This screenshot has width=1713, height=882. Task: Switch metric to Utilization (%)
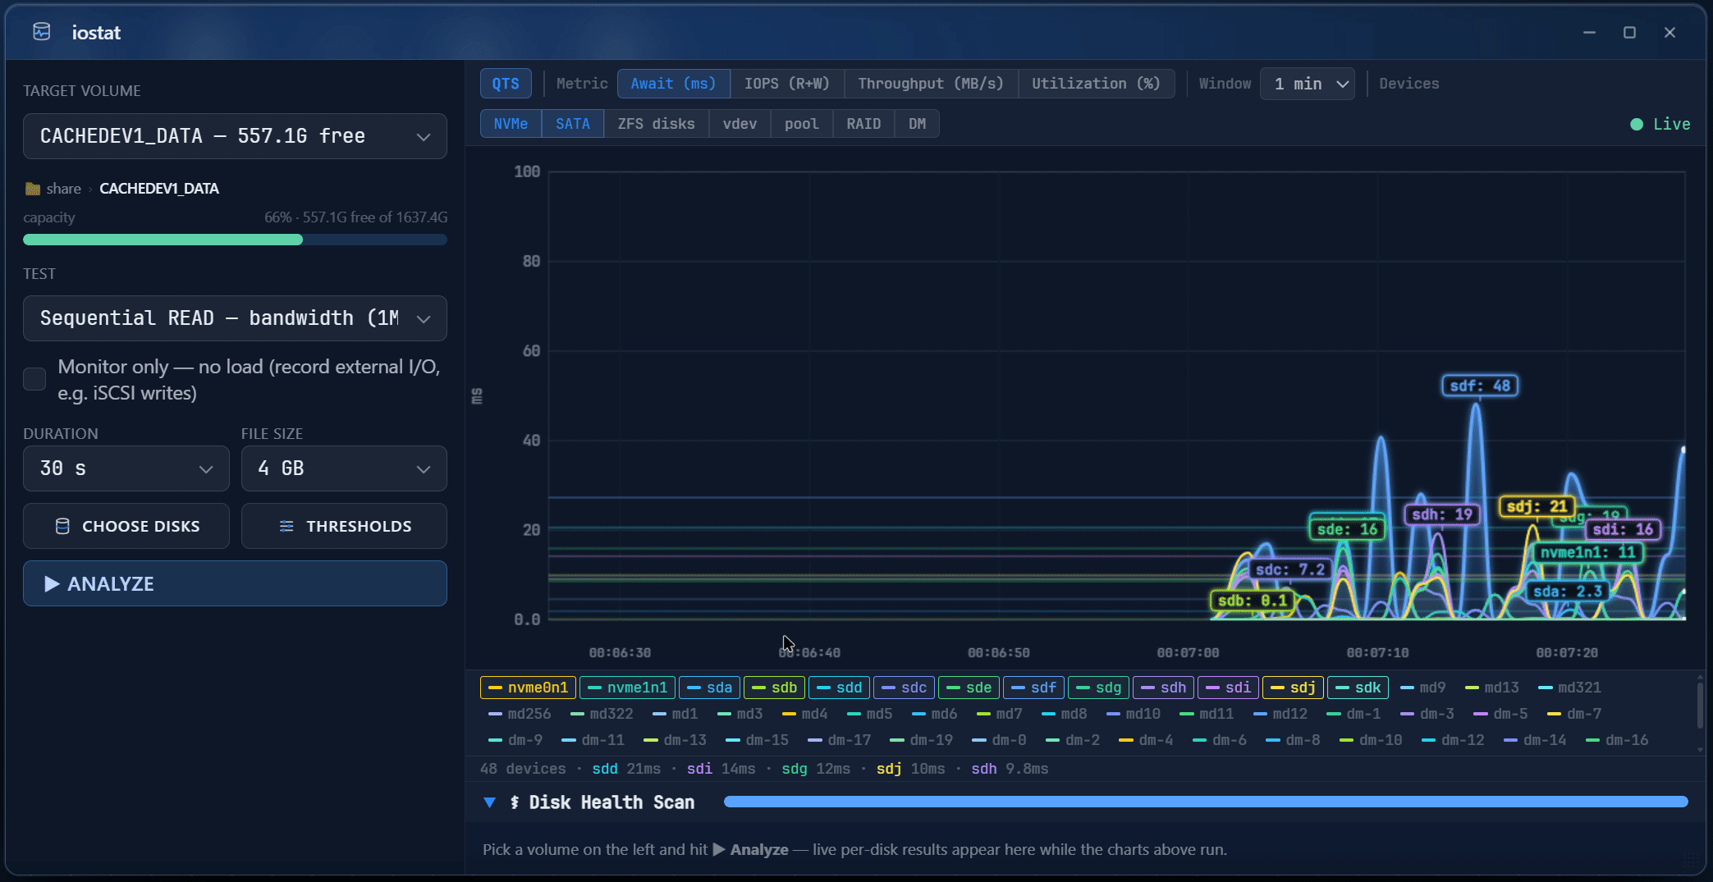[x=1096, y=84]
